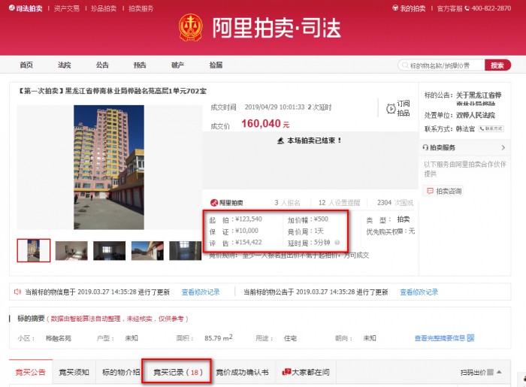Expand 拍卖服务 arrow chevron
The height and width of the screenshot is (387, 526).
click(x=503, y=147)
